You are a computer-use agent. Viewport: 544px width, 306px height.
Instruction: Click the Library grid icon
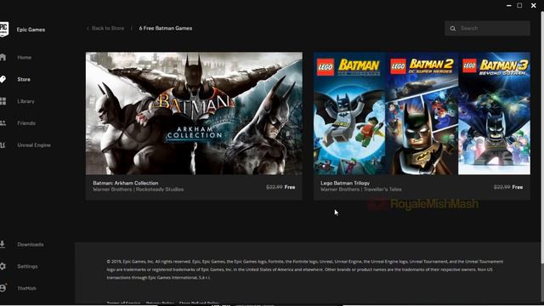pyautogui.click(x=3, y=101)
